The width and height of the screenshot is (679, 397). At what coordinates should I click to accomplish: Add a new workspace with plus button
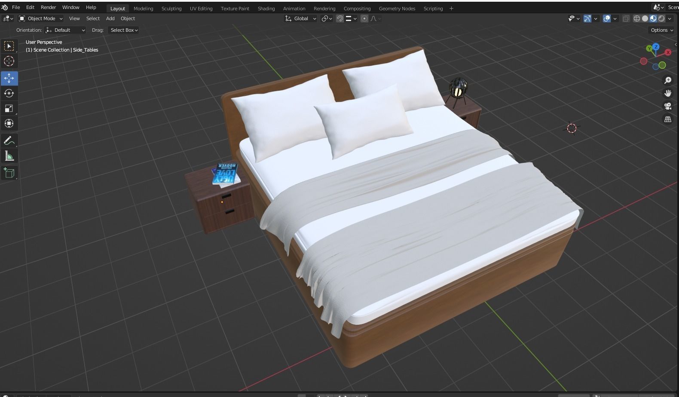451,9
